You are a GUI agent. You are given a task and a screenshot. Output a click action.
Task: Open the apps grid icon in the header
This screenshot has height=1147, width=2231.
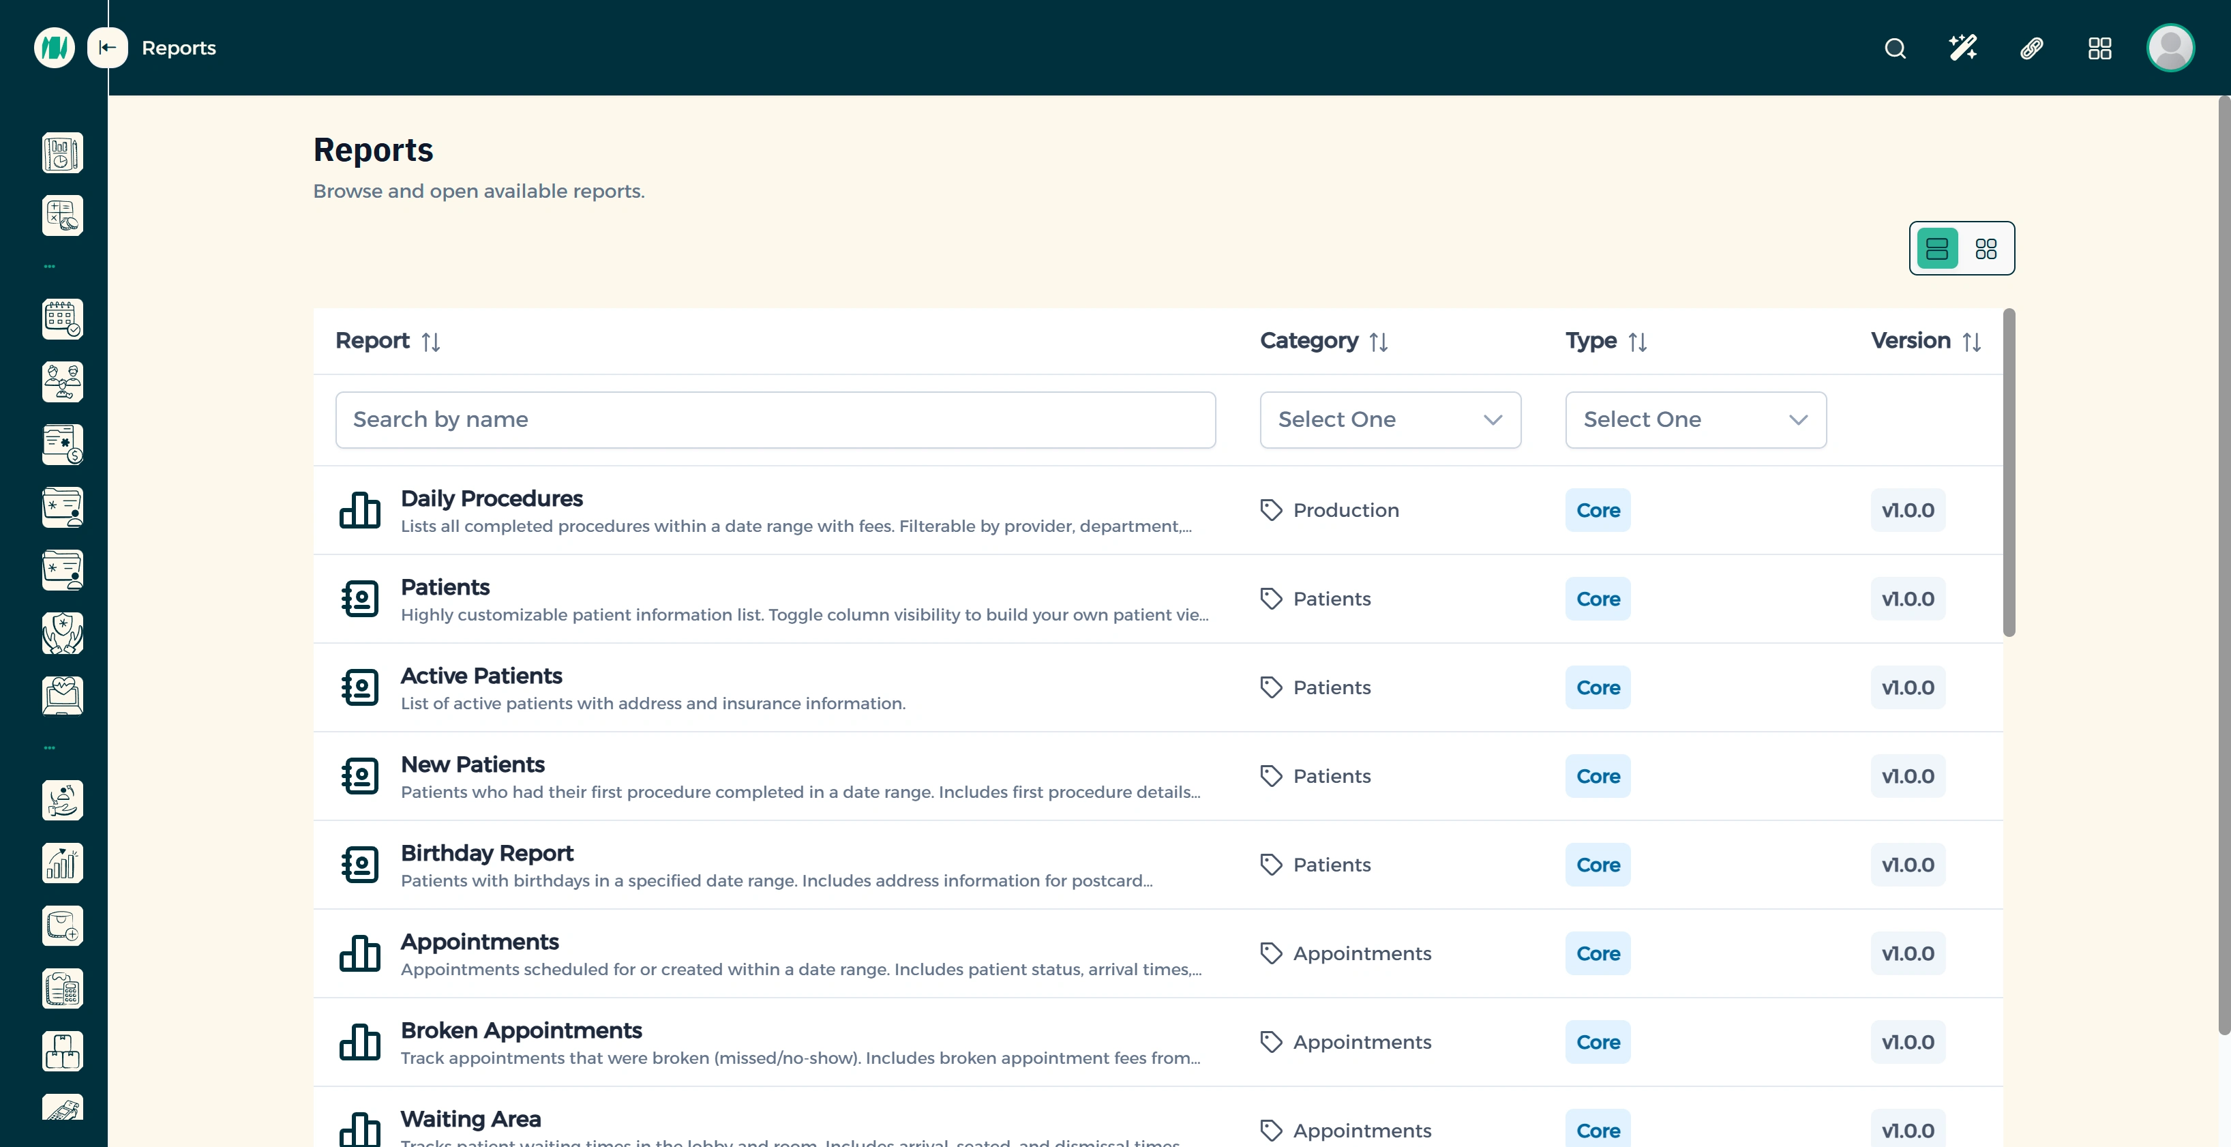point(2099,48)
